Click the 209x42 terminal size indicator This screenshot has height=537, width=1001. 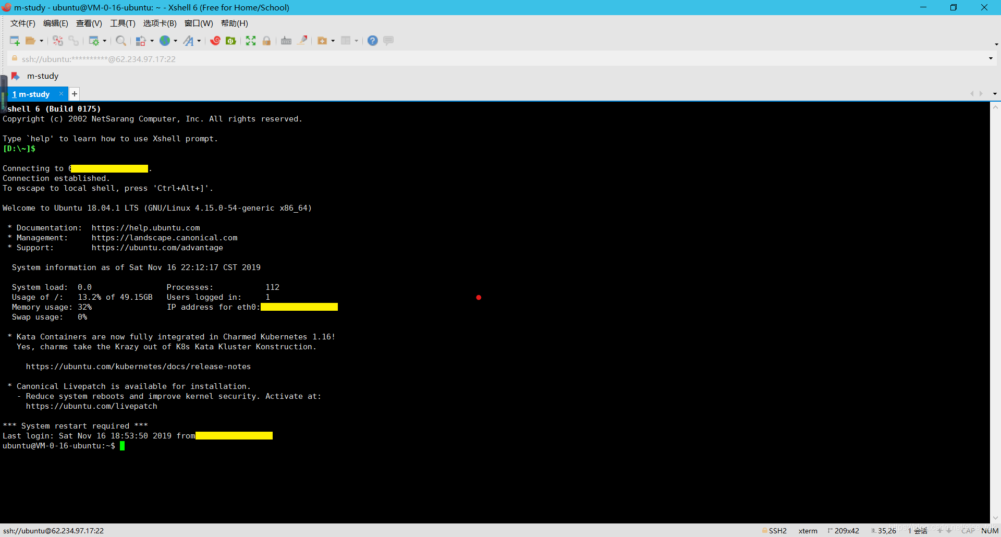coord(844,531)
